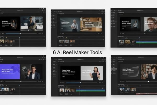Click scrubber handle in curly-haired man window

[x=145, y=34]
